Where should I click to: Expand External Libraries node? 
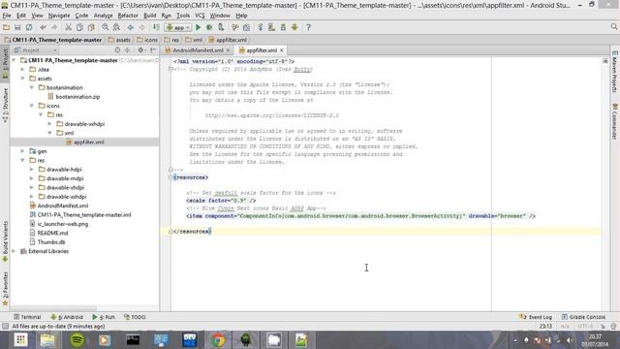tap(14, 251)
